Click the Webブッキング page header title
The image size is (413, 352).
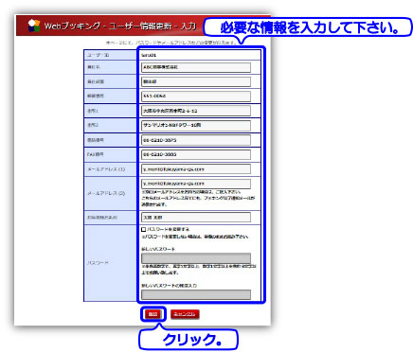point(120,26)
